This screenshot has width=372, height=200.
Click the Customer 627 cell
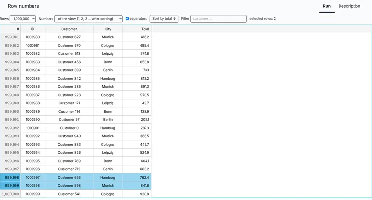(x=69, y=37)
